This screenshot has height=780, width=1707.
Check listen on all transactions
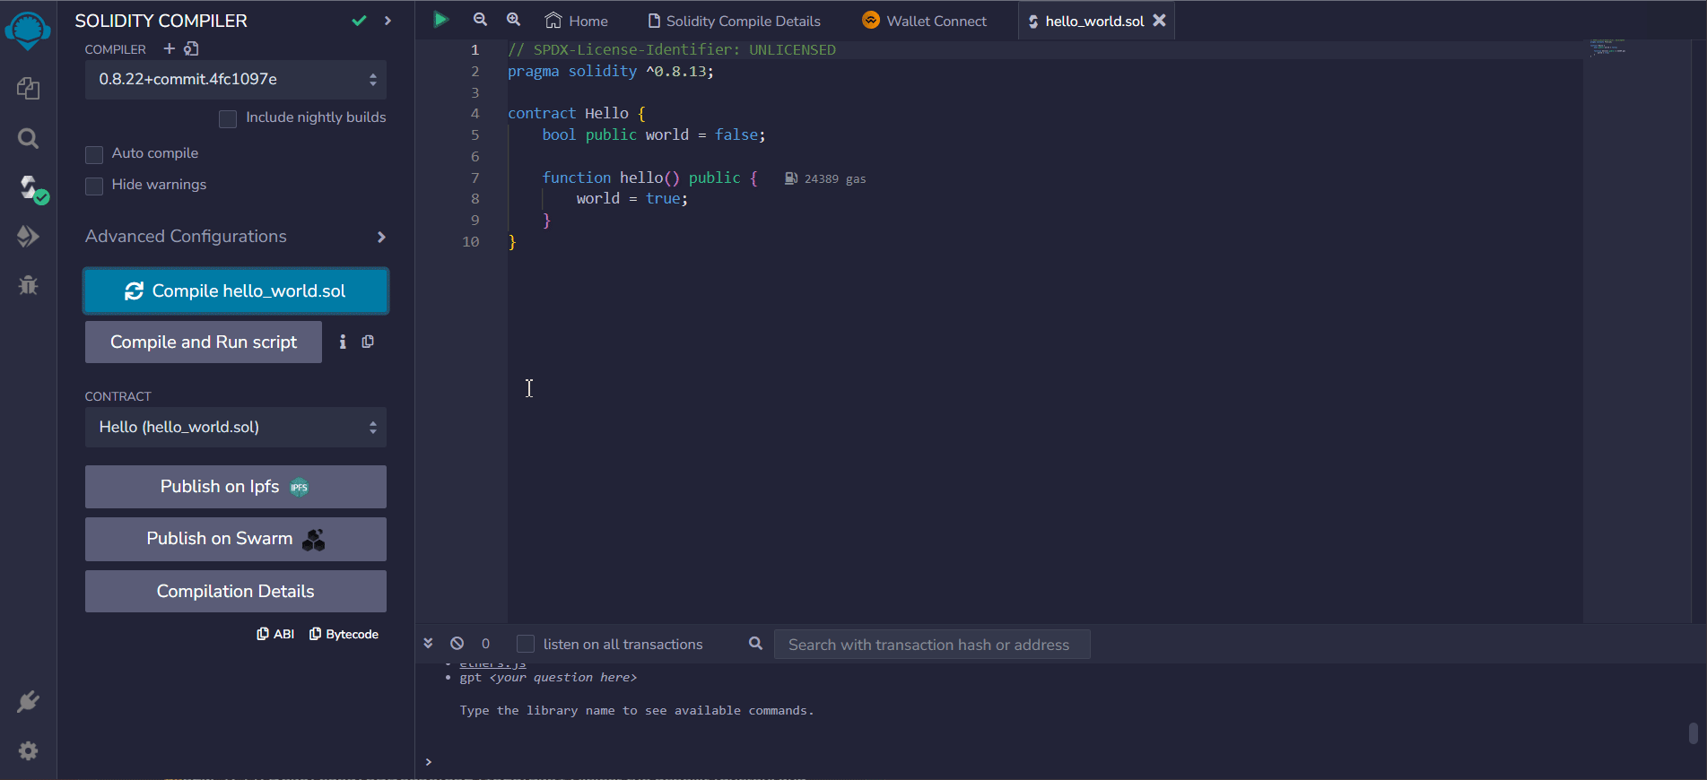pos(526,644)
